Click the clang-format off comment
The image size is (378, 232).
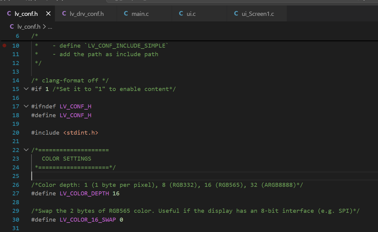pos(70,81)
